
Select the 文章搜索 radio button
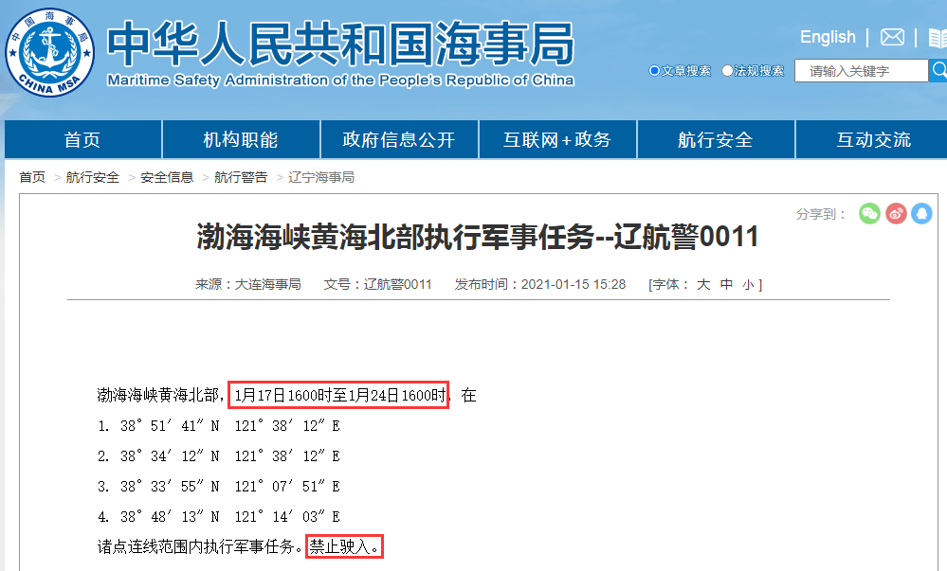click(x=654, y=70)
